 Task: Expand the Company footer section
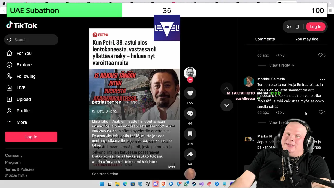coord(14,155)
